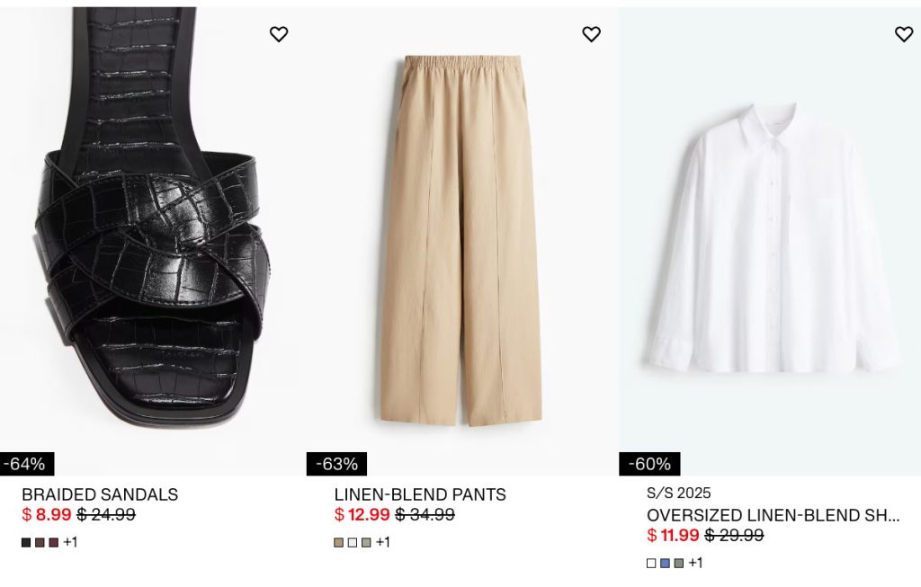921x587 pixels.
Task: Click the beige wide-leg pants image
Action: (x=460, y=243)
